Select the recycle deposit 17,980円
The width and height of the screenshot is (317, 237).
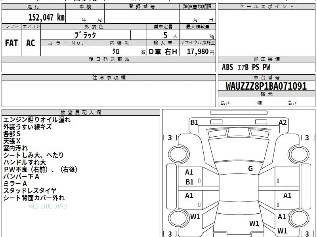pyautogui.click(x=201, y=52)
